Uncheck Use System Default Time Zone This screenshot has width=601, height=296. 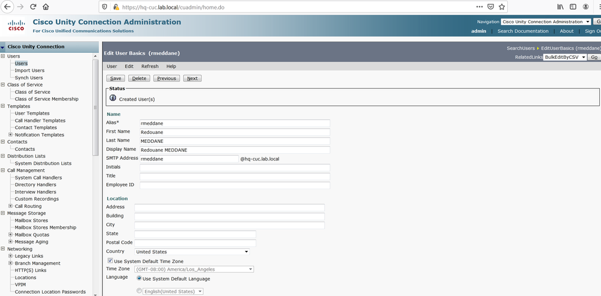pos(110,261)
